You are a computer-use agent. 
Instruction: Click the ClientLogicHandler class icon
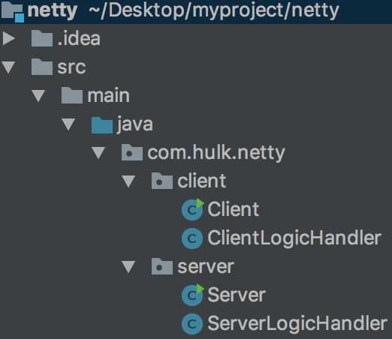(x=192, y=238)
